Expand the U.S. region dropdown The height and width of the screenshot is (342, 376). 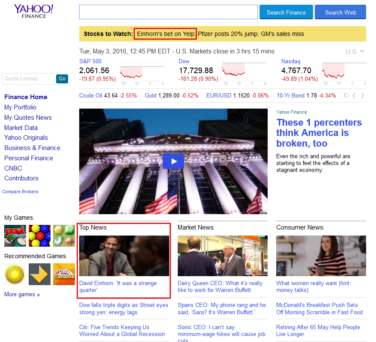pos(355,51)
